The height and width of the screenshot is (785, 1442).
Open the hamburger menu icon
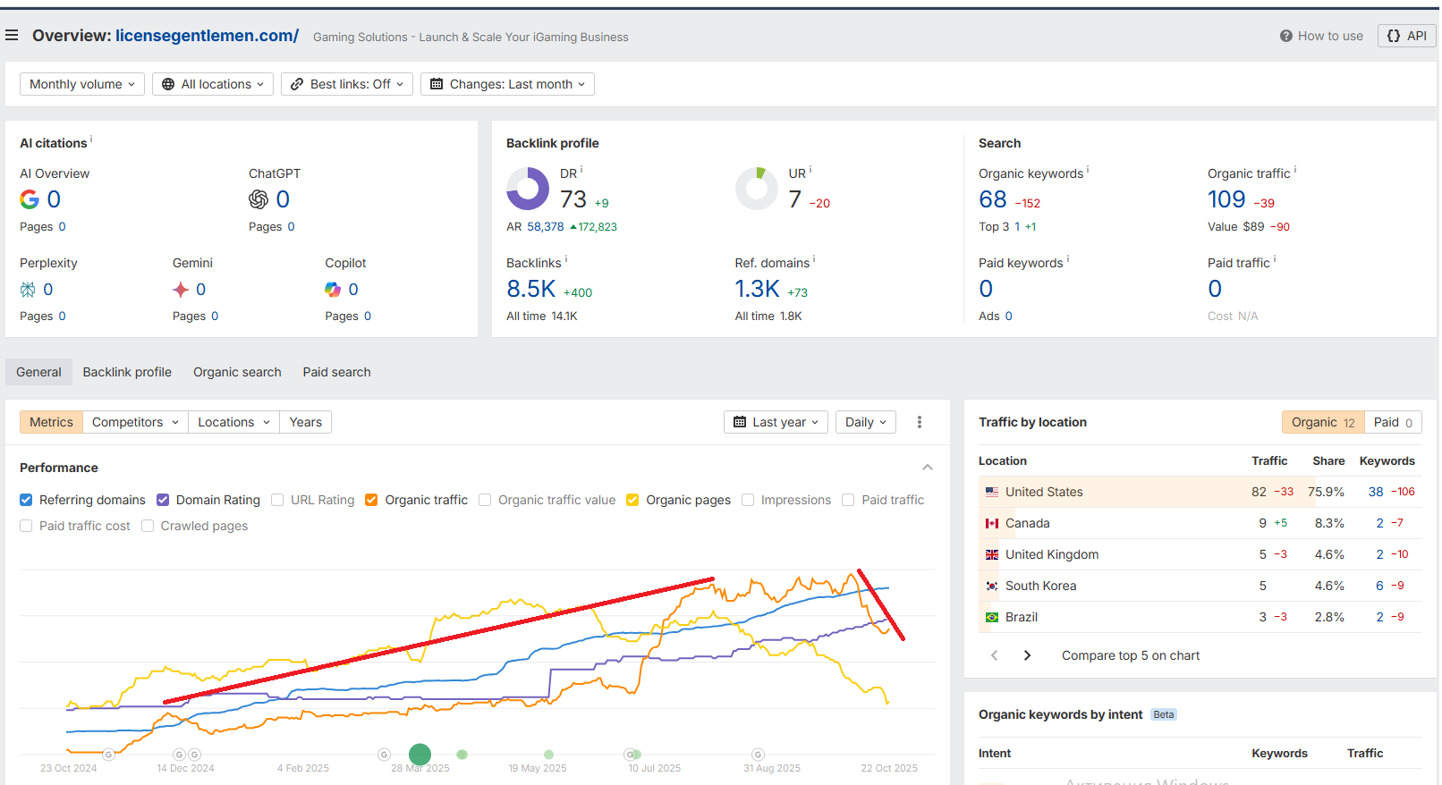tap(12, 36)
